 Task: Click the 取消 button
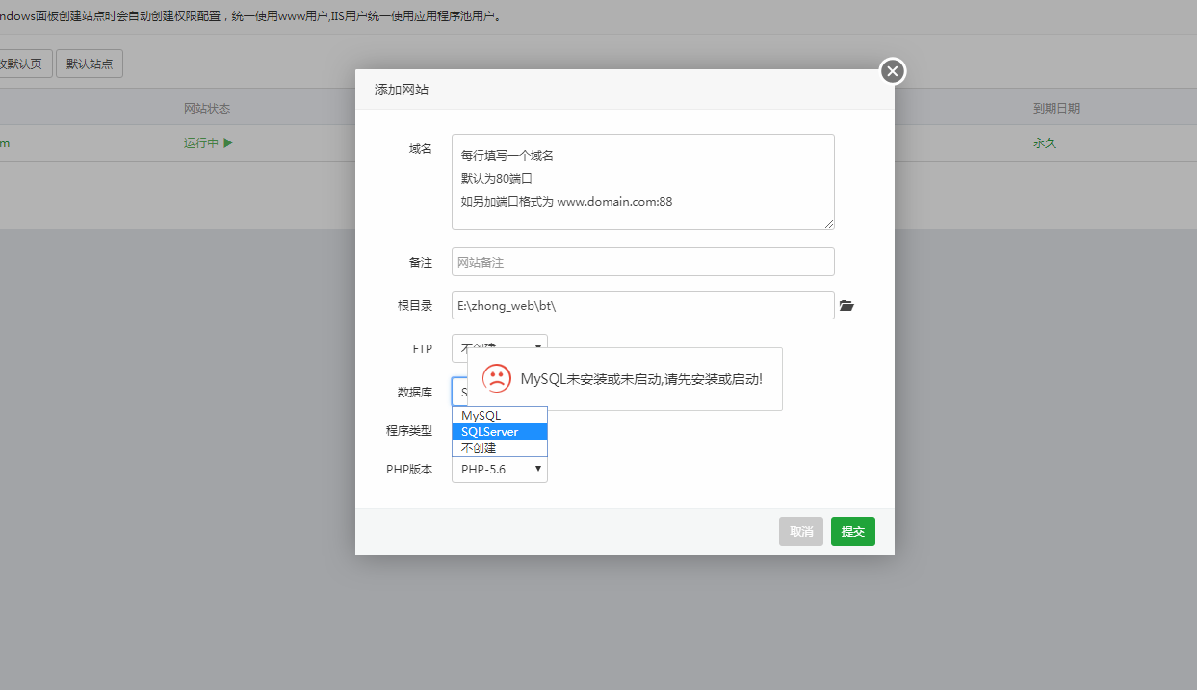pos(801,531)
